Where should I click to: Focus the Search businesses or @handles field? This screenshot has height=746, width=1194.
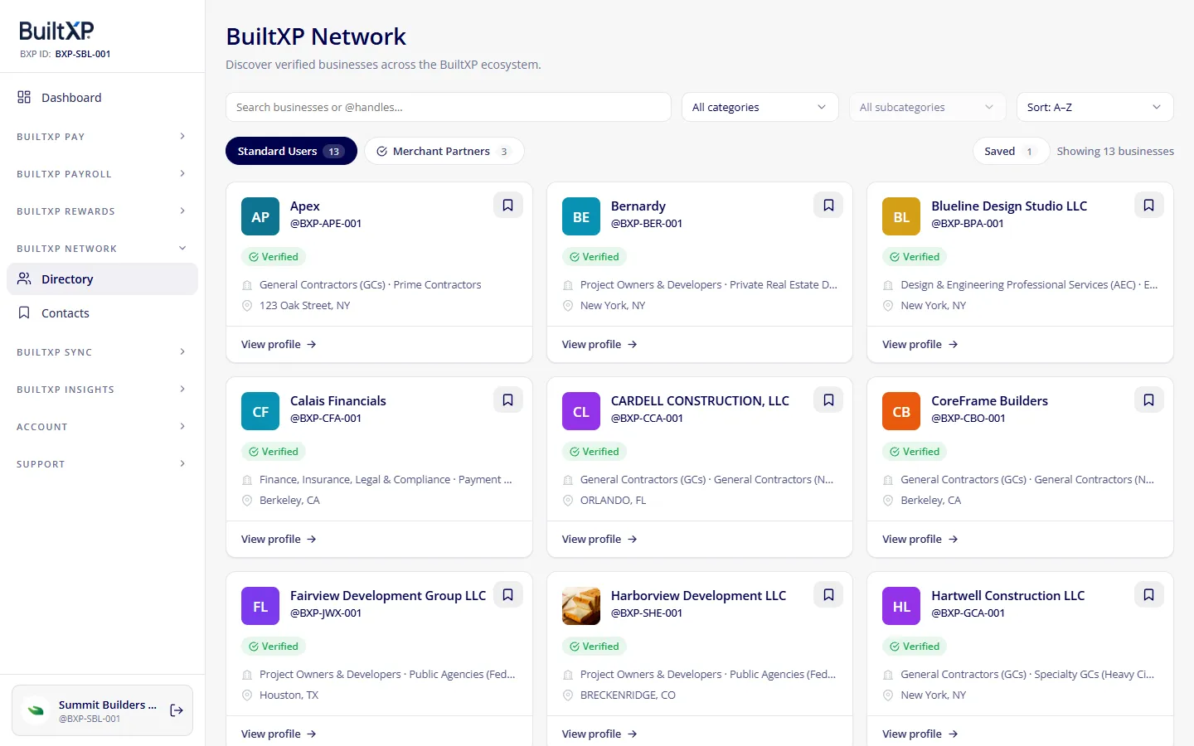pos(449,107)
